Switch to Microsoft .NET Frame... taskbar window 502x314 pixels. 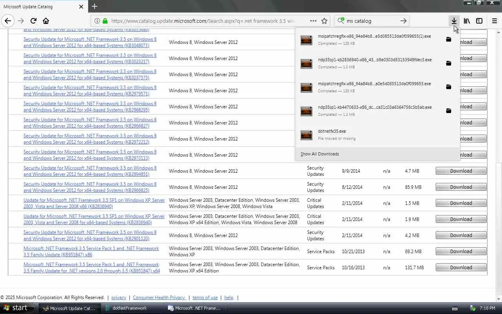pyautogui.click(x=195, y=308)
